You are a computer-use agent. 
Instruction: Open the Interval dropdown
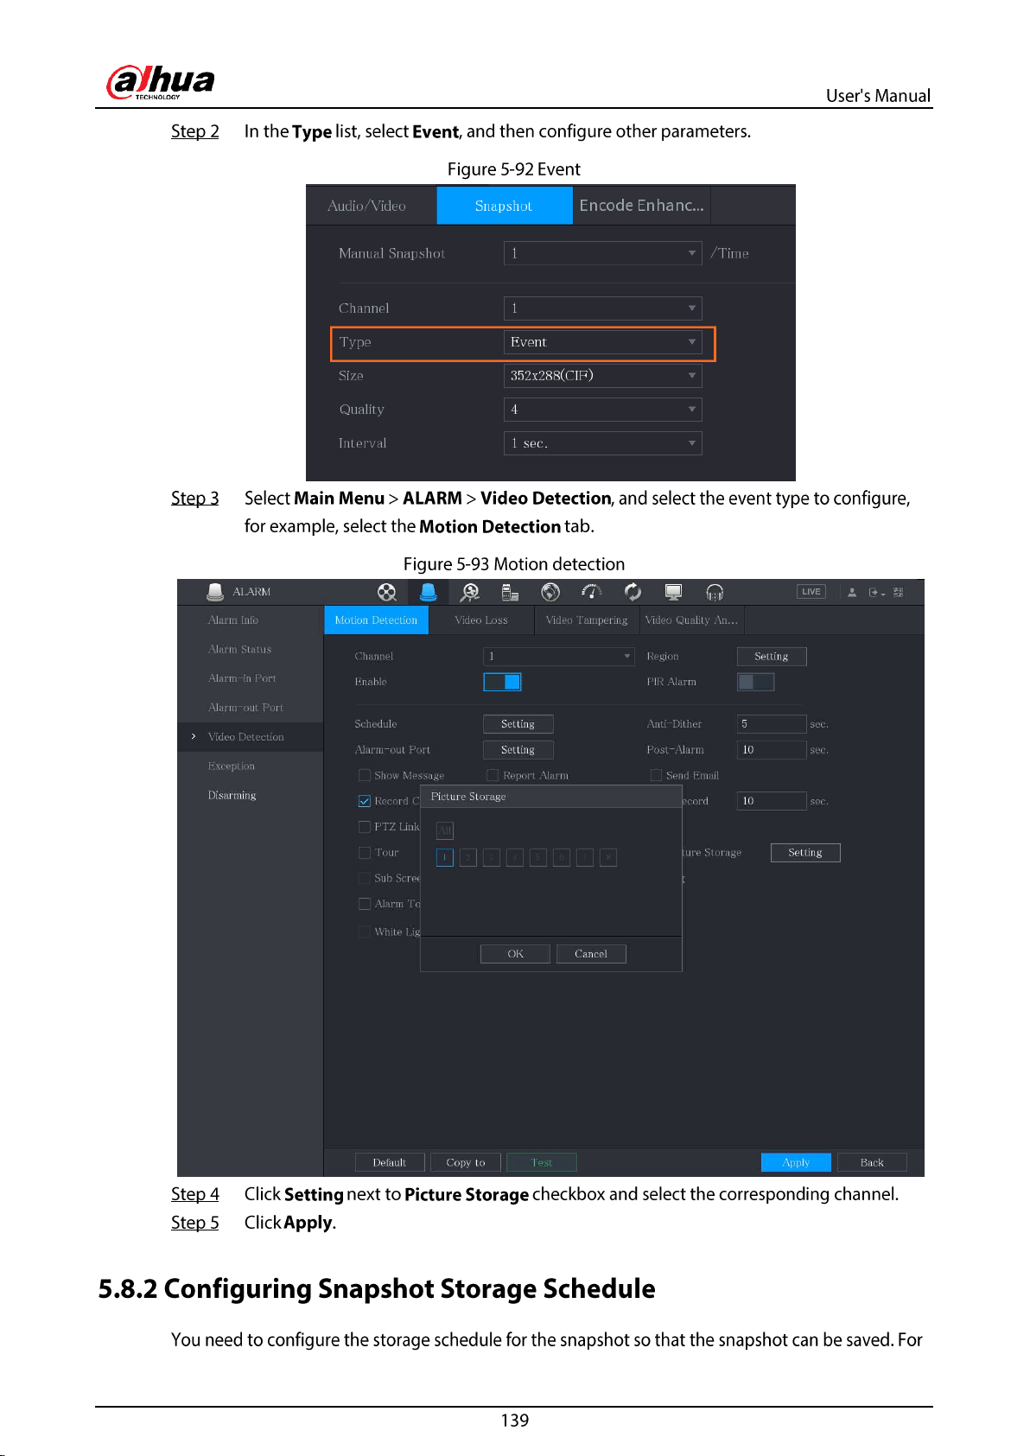tap(603, 443)
